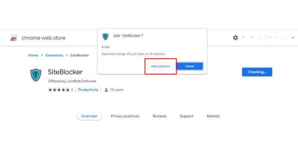This screenshot has width=298, height=168.
Task: Click the Chrome Web Store rainbow logo
Action: tap(14, 38)
